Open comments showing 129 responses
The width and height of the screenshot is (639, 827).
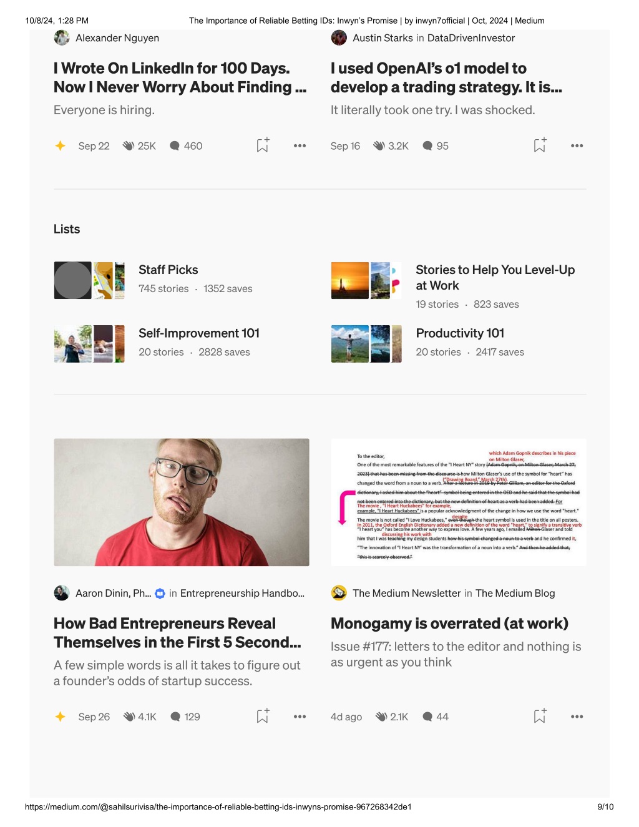pos(176,717)
